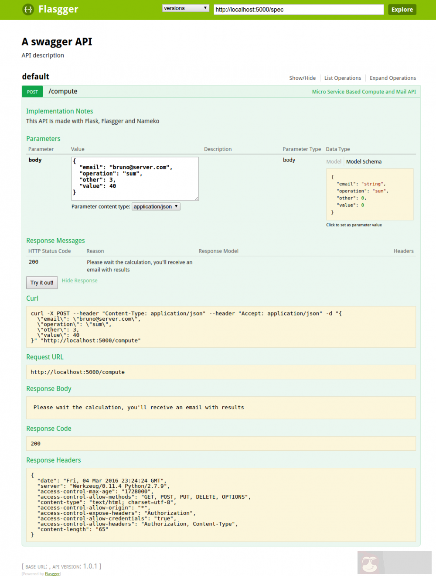Click the Hide Response link

(79, 281)
